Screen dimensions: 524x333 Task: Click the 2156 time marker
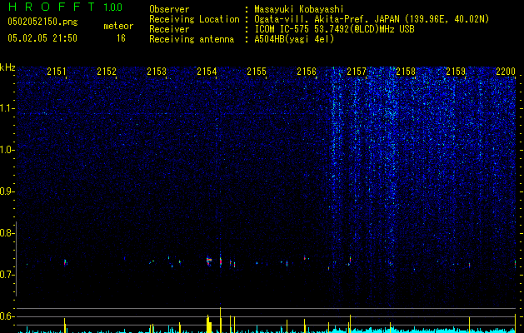click(307, 71)
